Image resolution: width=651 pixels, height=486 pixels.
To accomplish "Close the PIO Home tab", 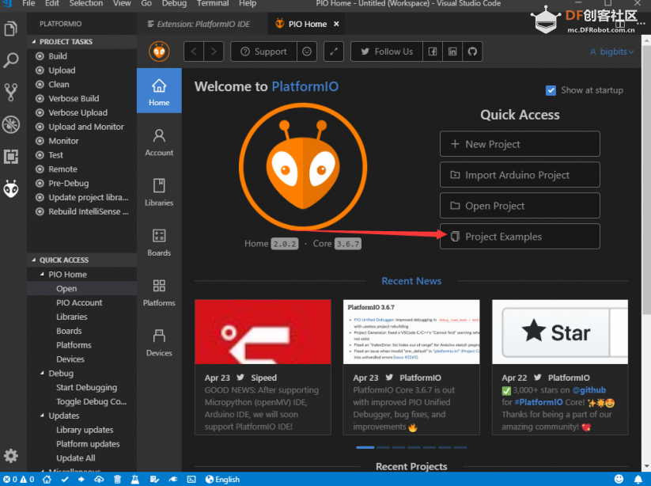I will (x=336, y=24).
